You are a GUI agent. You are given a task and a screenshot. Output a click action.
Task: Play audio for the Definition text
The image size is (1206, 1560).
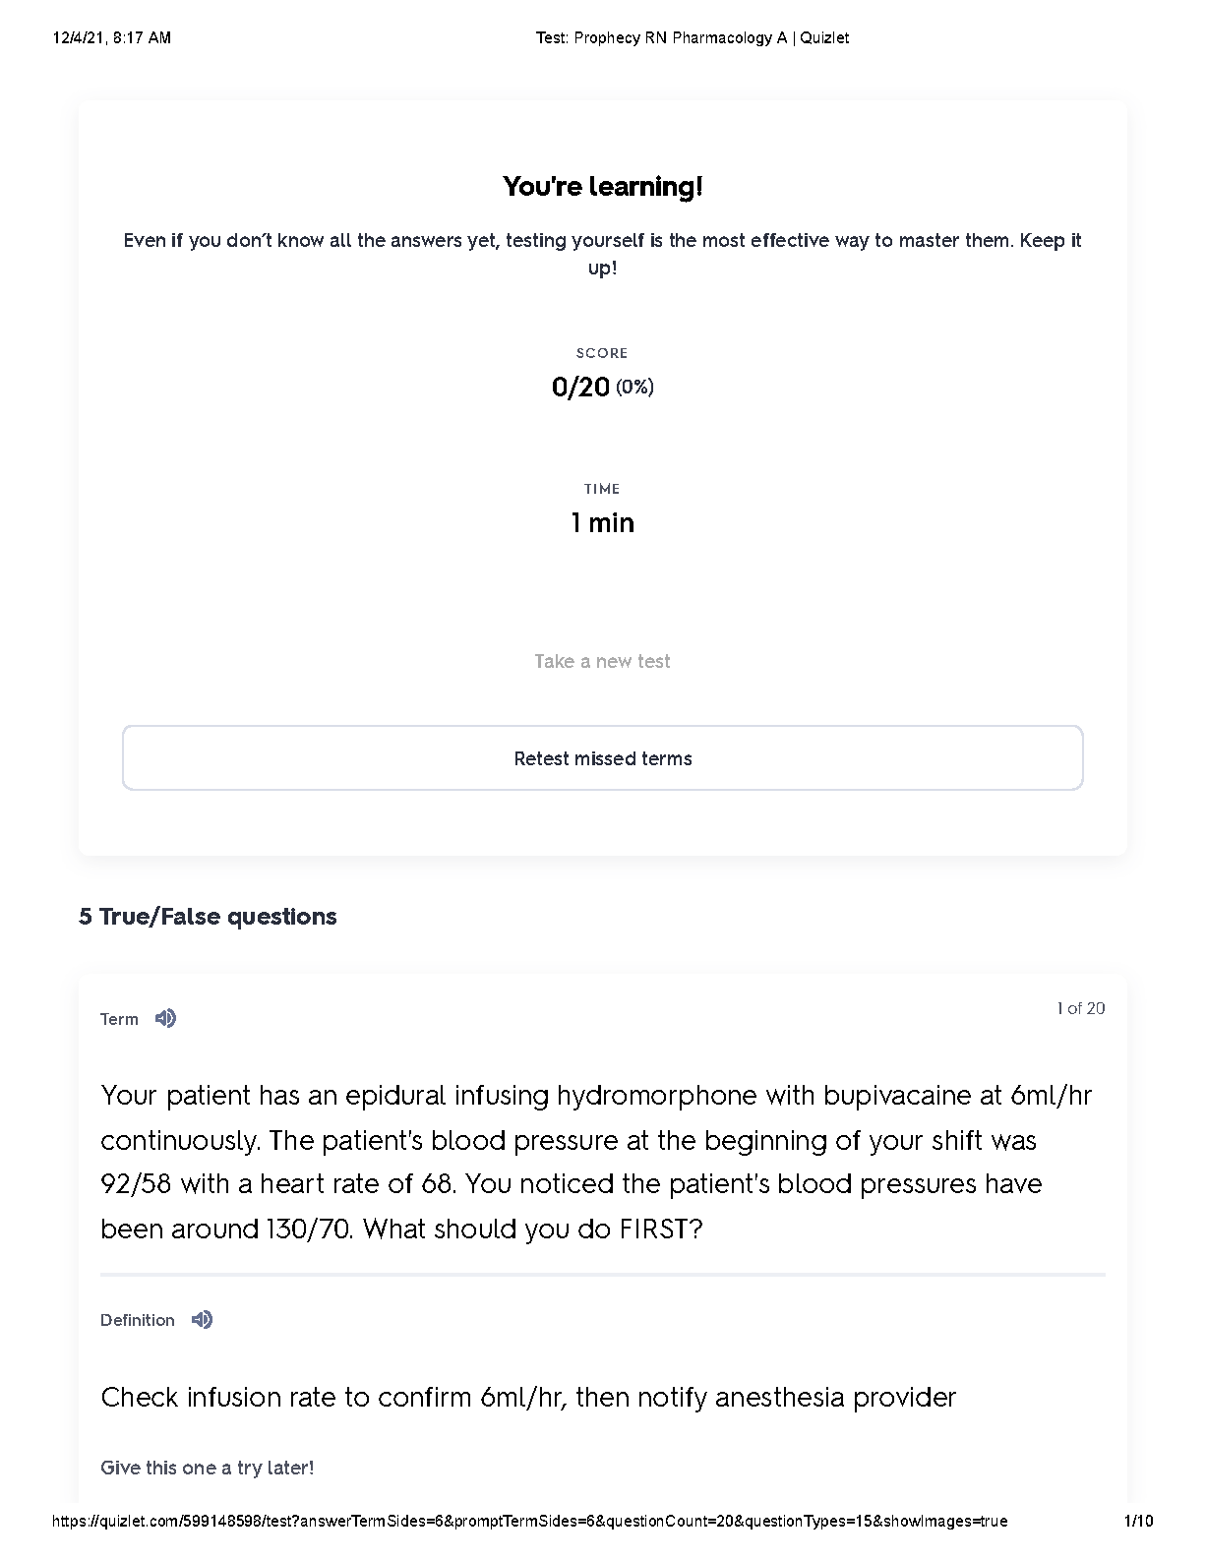point(202,1319)
